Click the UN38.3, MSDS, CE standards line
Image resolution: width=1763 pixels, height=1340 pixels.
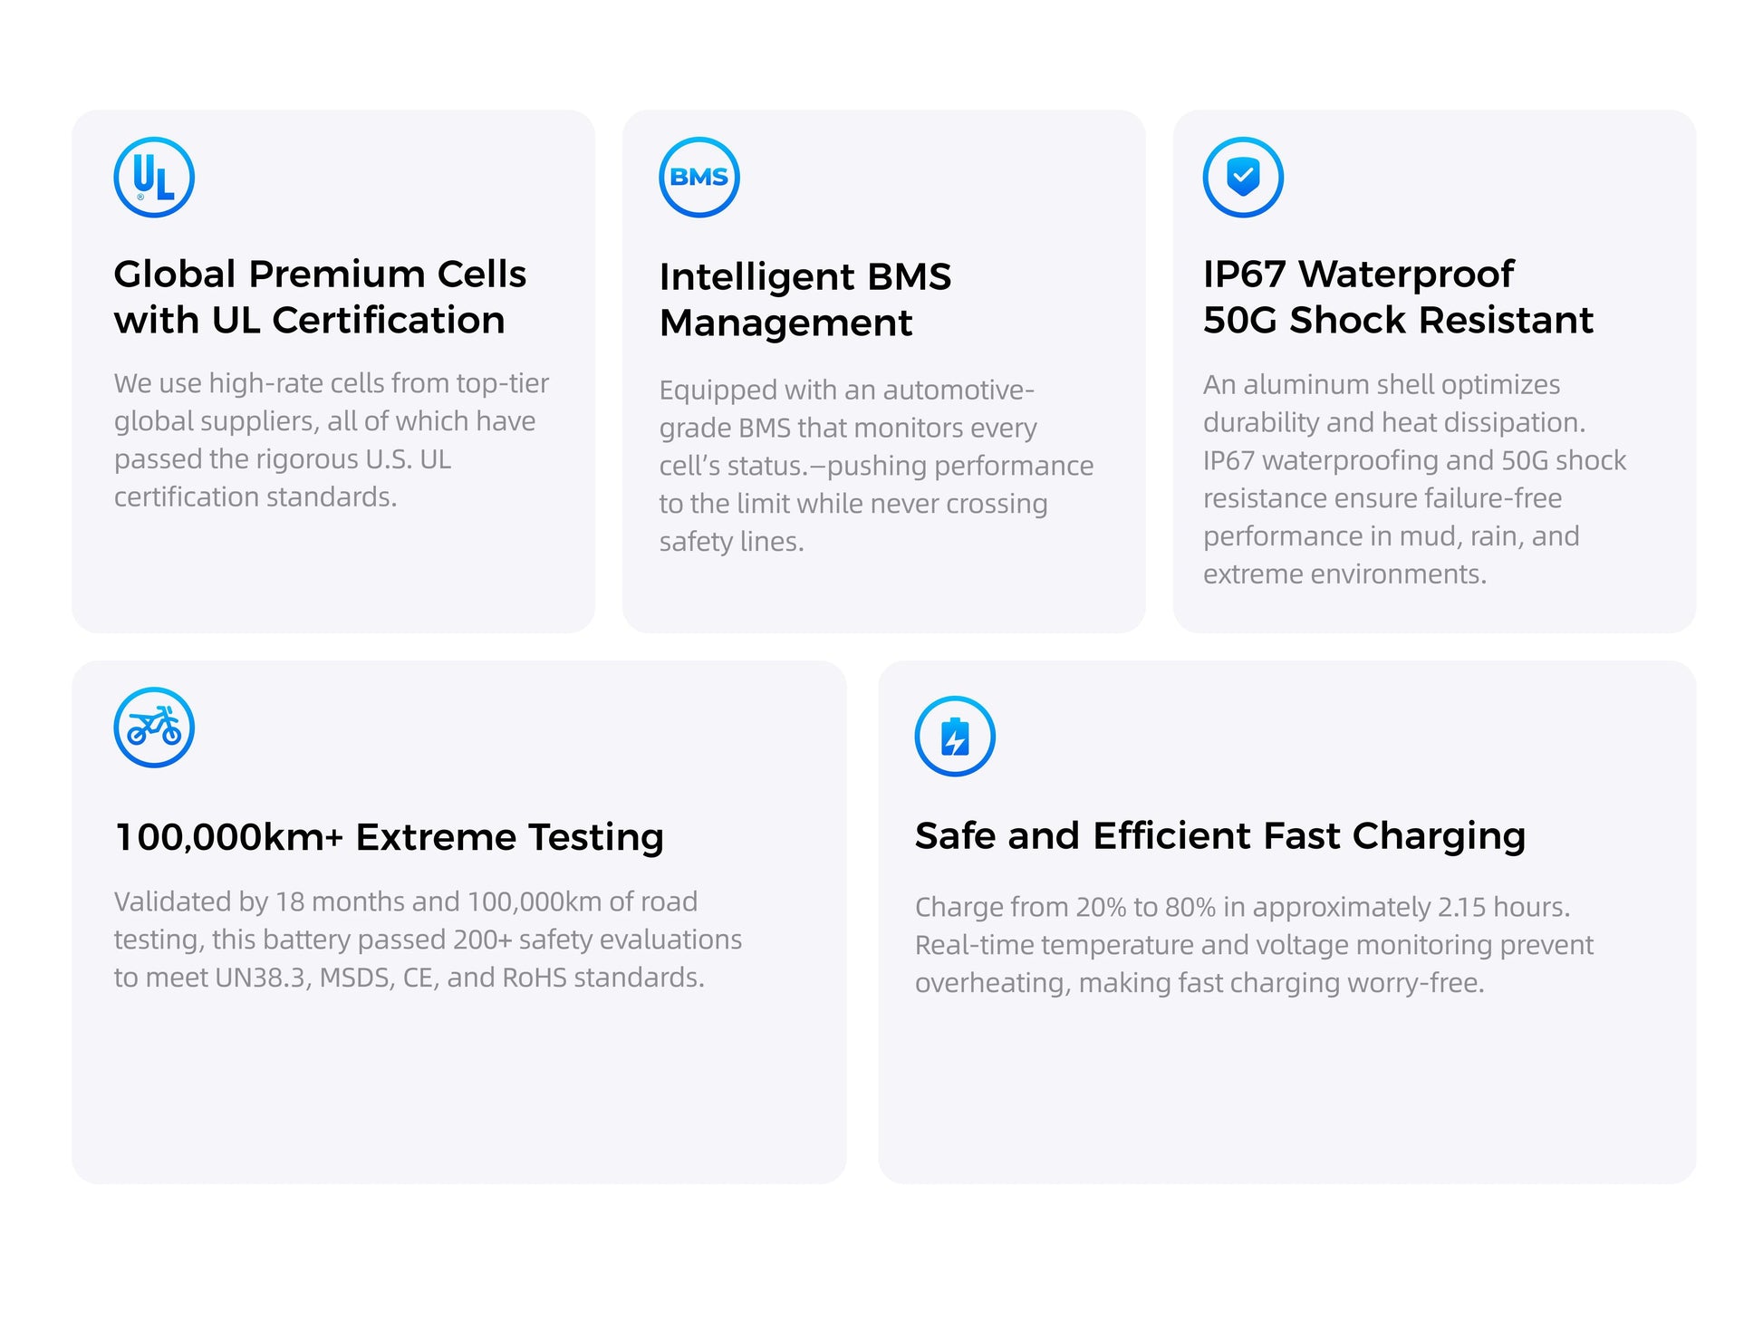(409, 978)
